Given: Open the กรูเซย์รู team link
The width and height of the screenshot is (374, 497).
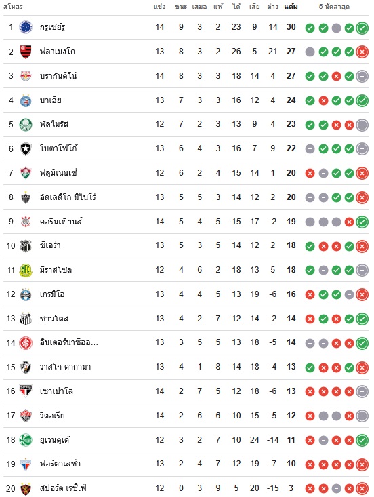Looking at the screenshot, I should 53,27.
